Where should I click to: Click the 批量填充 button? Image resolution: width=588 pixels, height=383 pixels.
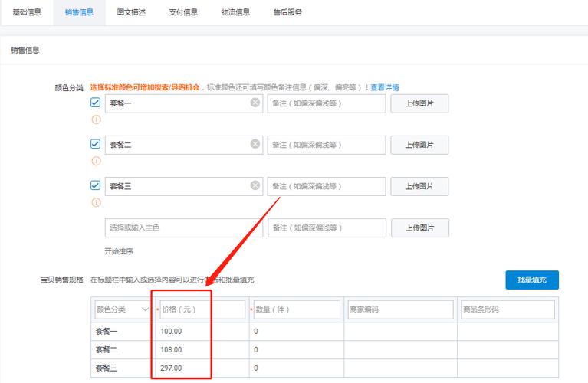pos(532,280)
